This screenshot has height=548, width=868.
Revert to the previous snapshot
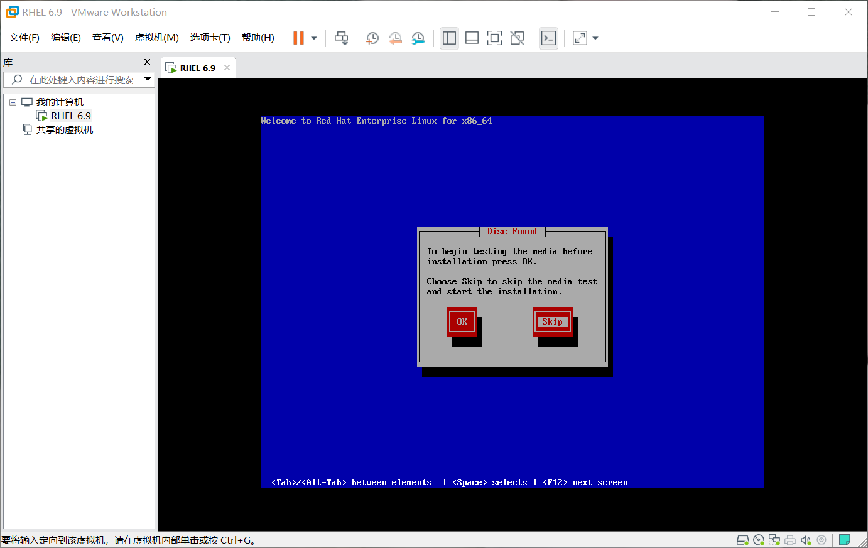[x=395, y=38]
